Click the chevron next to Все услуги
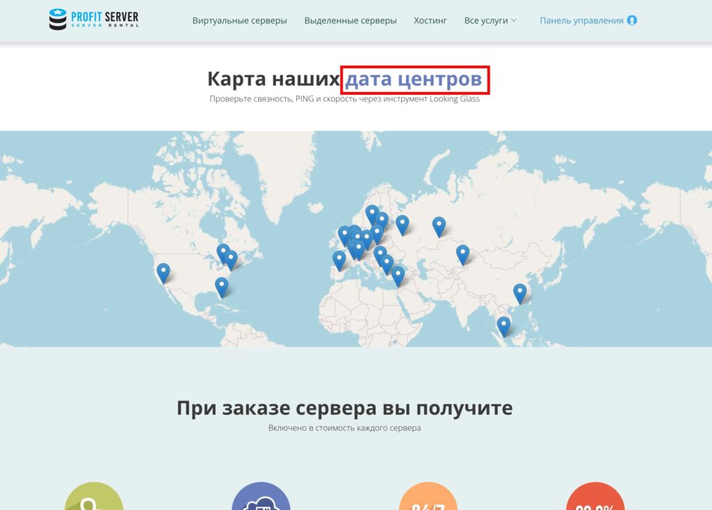 point(514,20)
